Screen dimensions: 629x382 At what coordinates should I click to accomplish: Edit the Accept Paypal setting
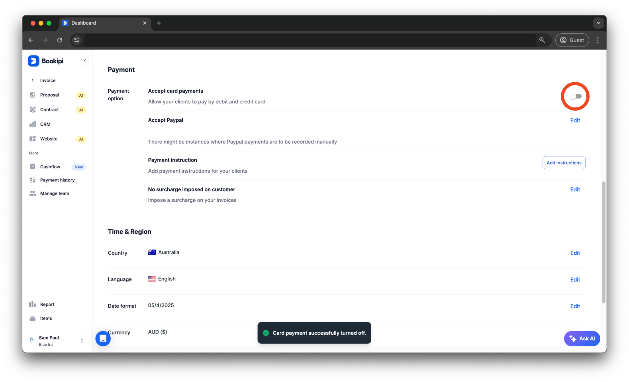click(575, 121)
